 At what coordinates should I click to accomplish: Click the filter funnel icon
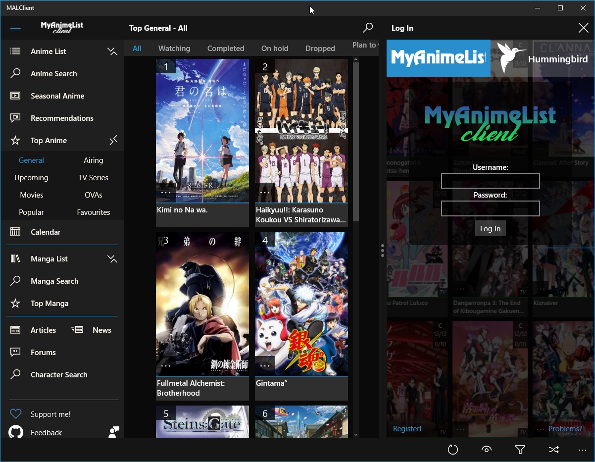coord(520,450)
